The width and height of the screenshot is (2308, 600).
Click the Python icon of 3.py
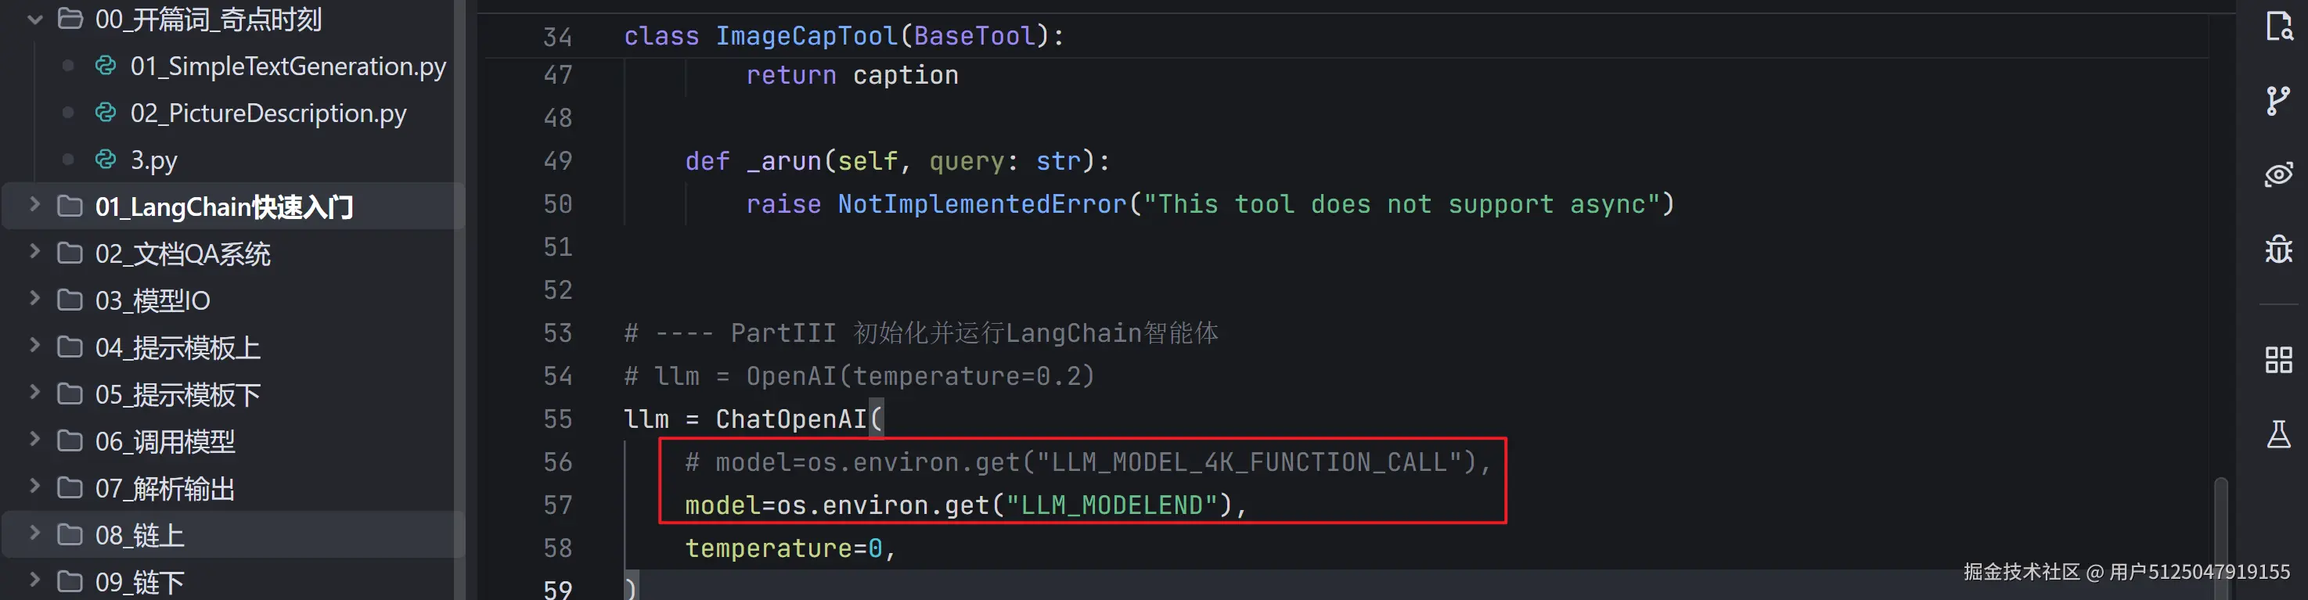pos(106,160)
